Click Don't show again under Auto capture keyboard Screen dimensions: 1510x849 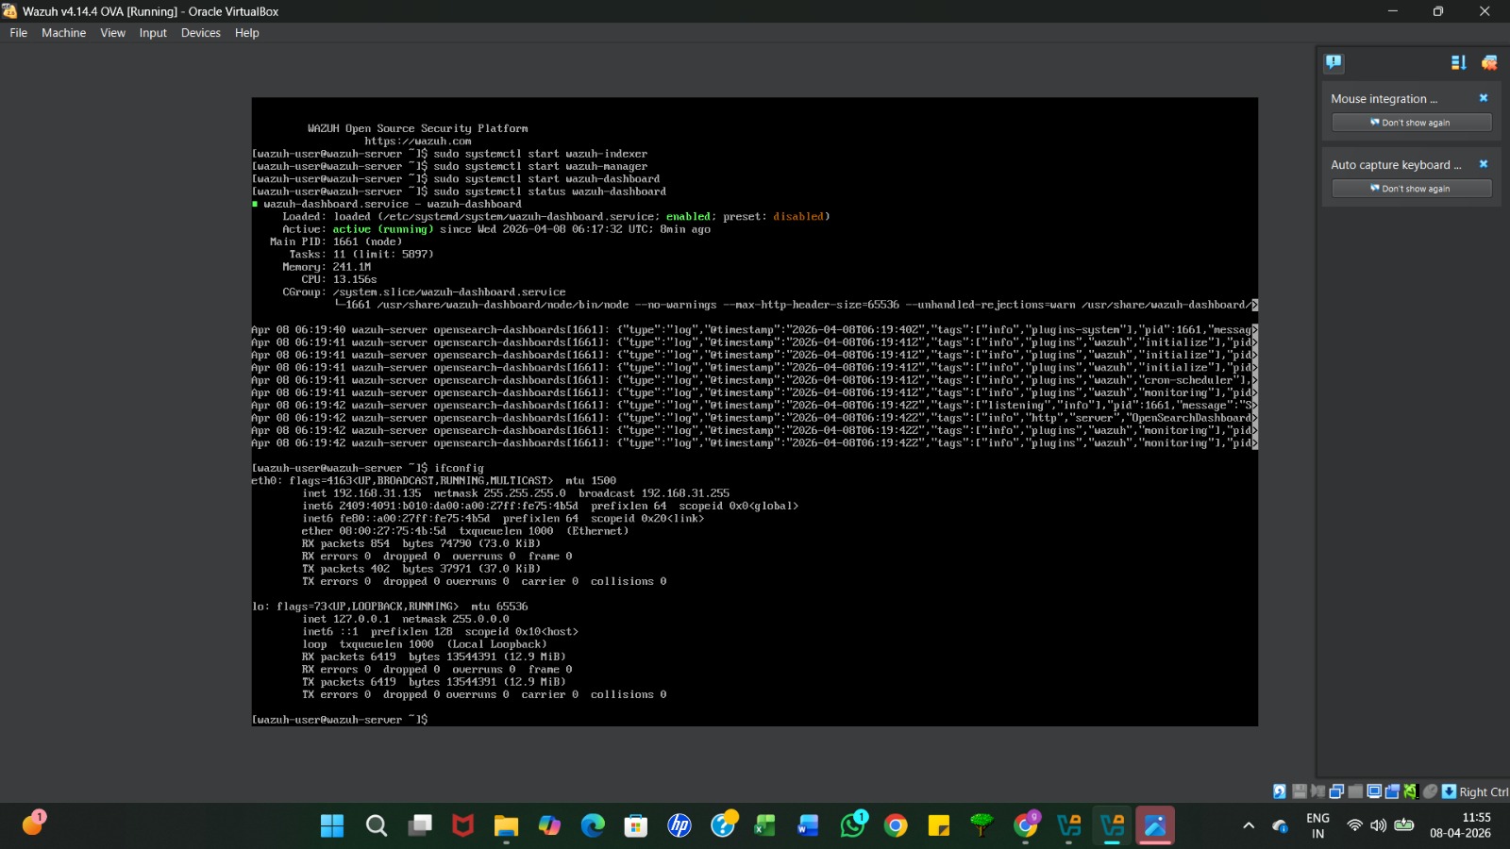tap(1411, 189)
